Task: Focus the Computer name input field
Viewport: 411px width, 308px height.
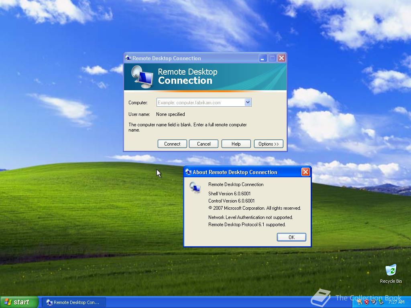Action: click(x=201, y=102)
